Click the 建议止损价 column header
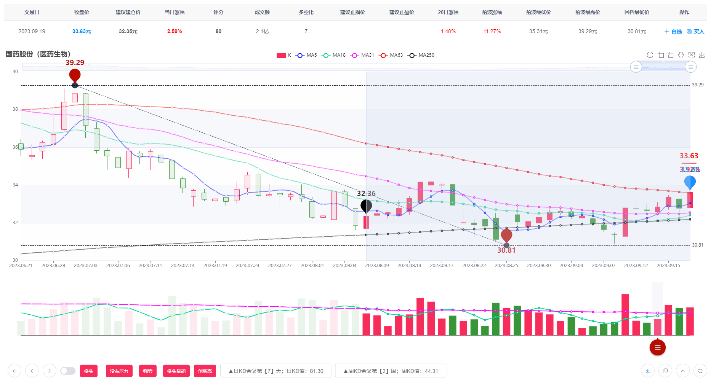The width and height of the screenshot is (711, 379). click(x=352, y=12)
